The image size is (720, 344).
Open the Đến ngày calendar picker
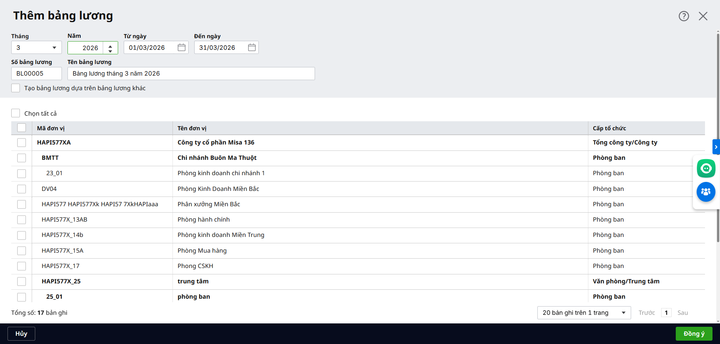click(252, 48)
